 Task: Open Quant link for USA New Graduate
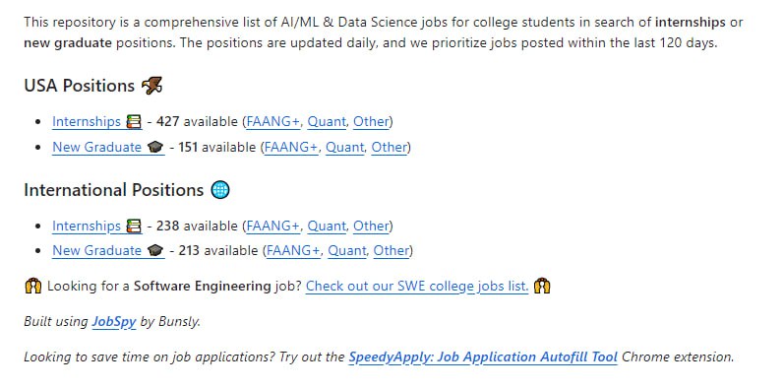coord(344,147)
